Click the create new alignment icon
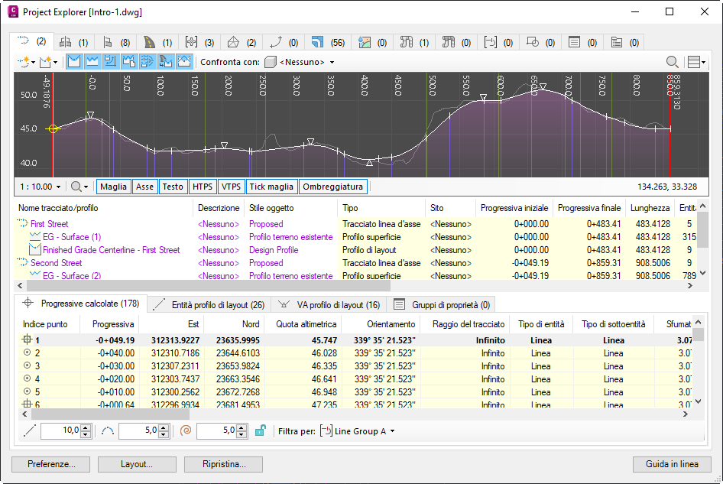723x484 pixels. (24, 62)
